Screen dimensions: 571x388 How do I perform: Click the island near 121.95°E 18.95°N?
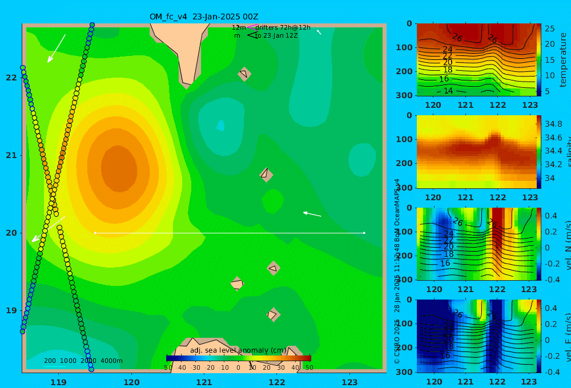(274, 314)
